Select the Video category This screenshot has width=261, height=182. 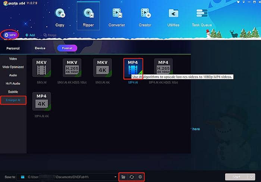point(13,59)
